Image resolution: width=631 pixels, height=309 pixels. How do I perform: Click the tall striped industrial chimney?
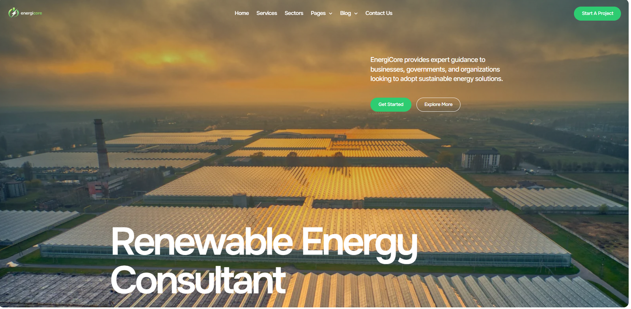[102, 147]
